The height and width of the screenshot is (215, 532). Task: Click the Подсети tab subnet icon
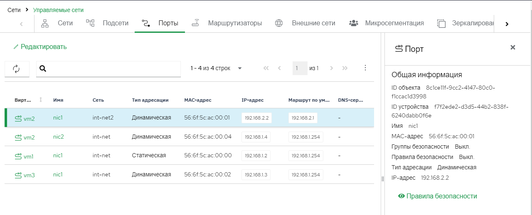90,23
